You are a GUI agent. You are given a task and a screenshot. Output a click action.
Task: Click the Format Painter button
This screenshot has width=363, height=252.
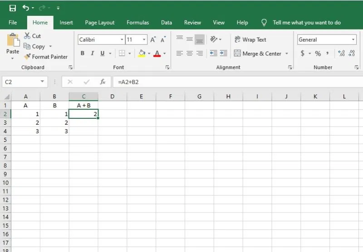click(46, 57)
